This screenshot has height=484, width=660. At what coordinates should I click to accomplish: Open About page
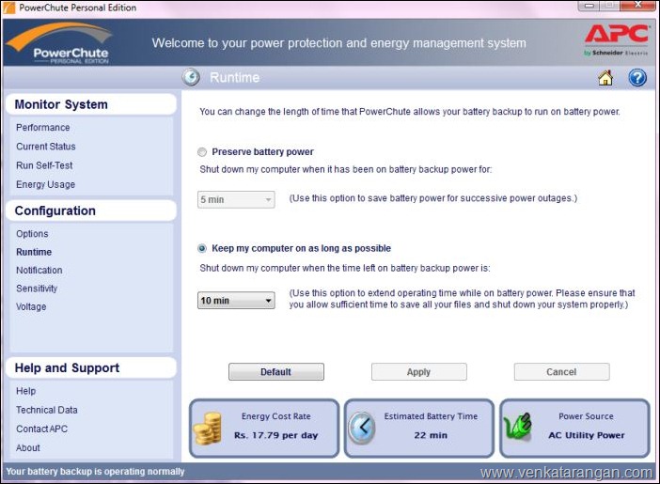coord(28,447)
